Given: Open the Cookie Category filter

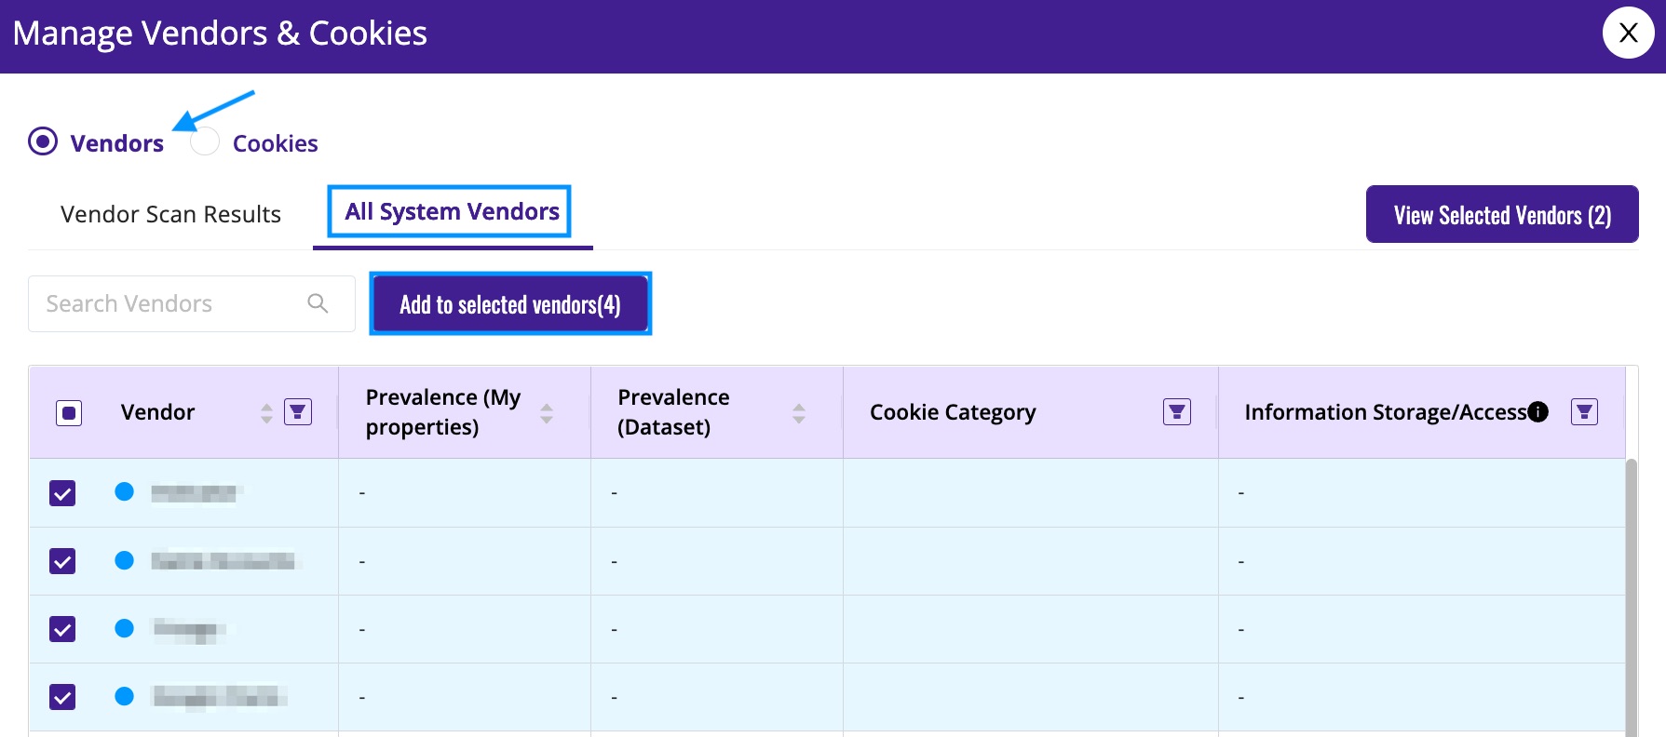Looking at the screenshot, I should click(1177, 411).
